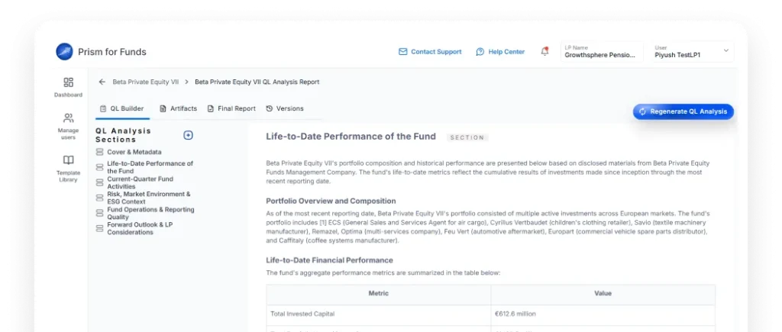Add a new QL Analysis section
This screenshot has height=332, width=782.
point(188,135)
